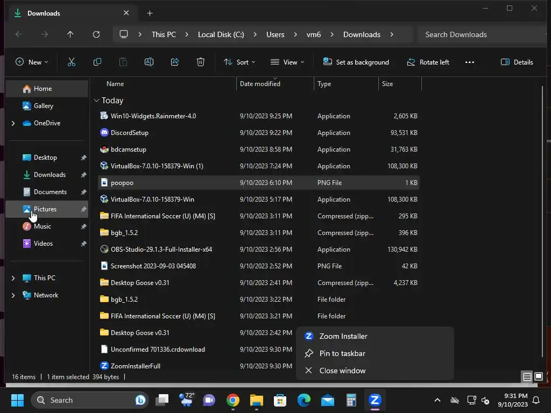Screen dimensions: 551x413
Task: Navigate to This PC breadcrumb
Action: [x=164, y=34]
